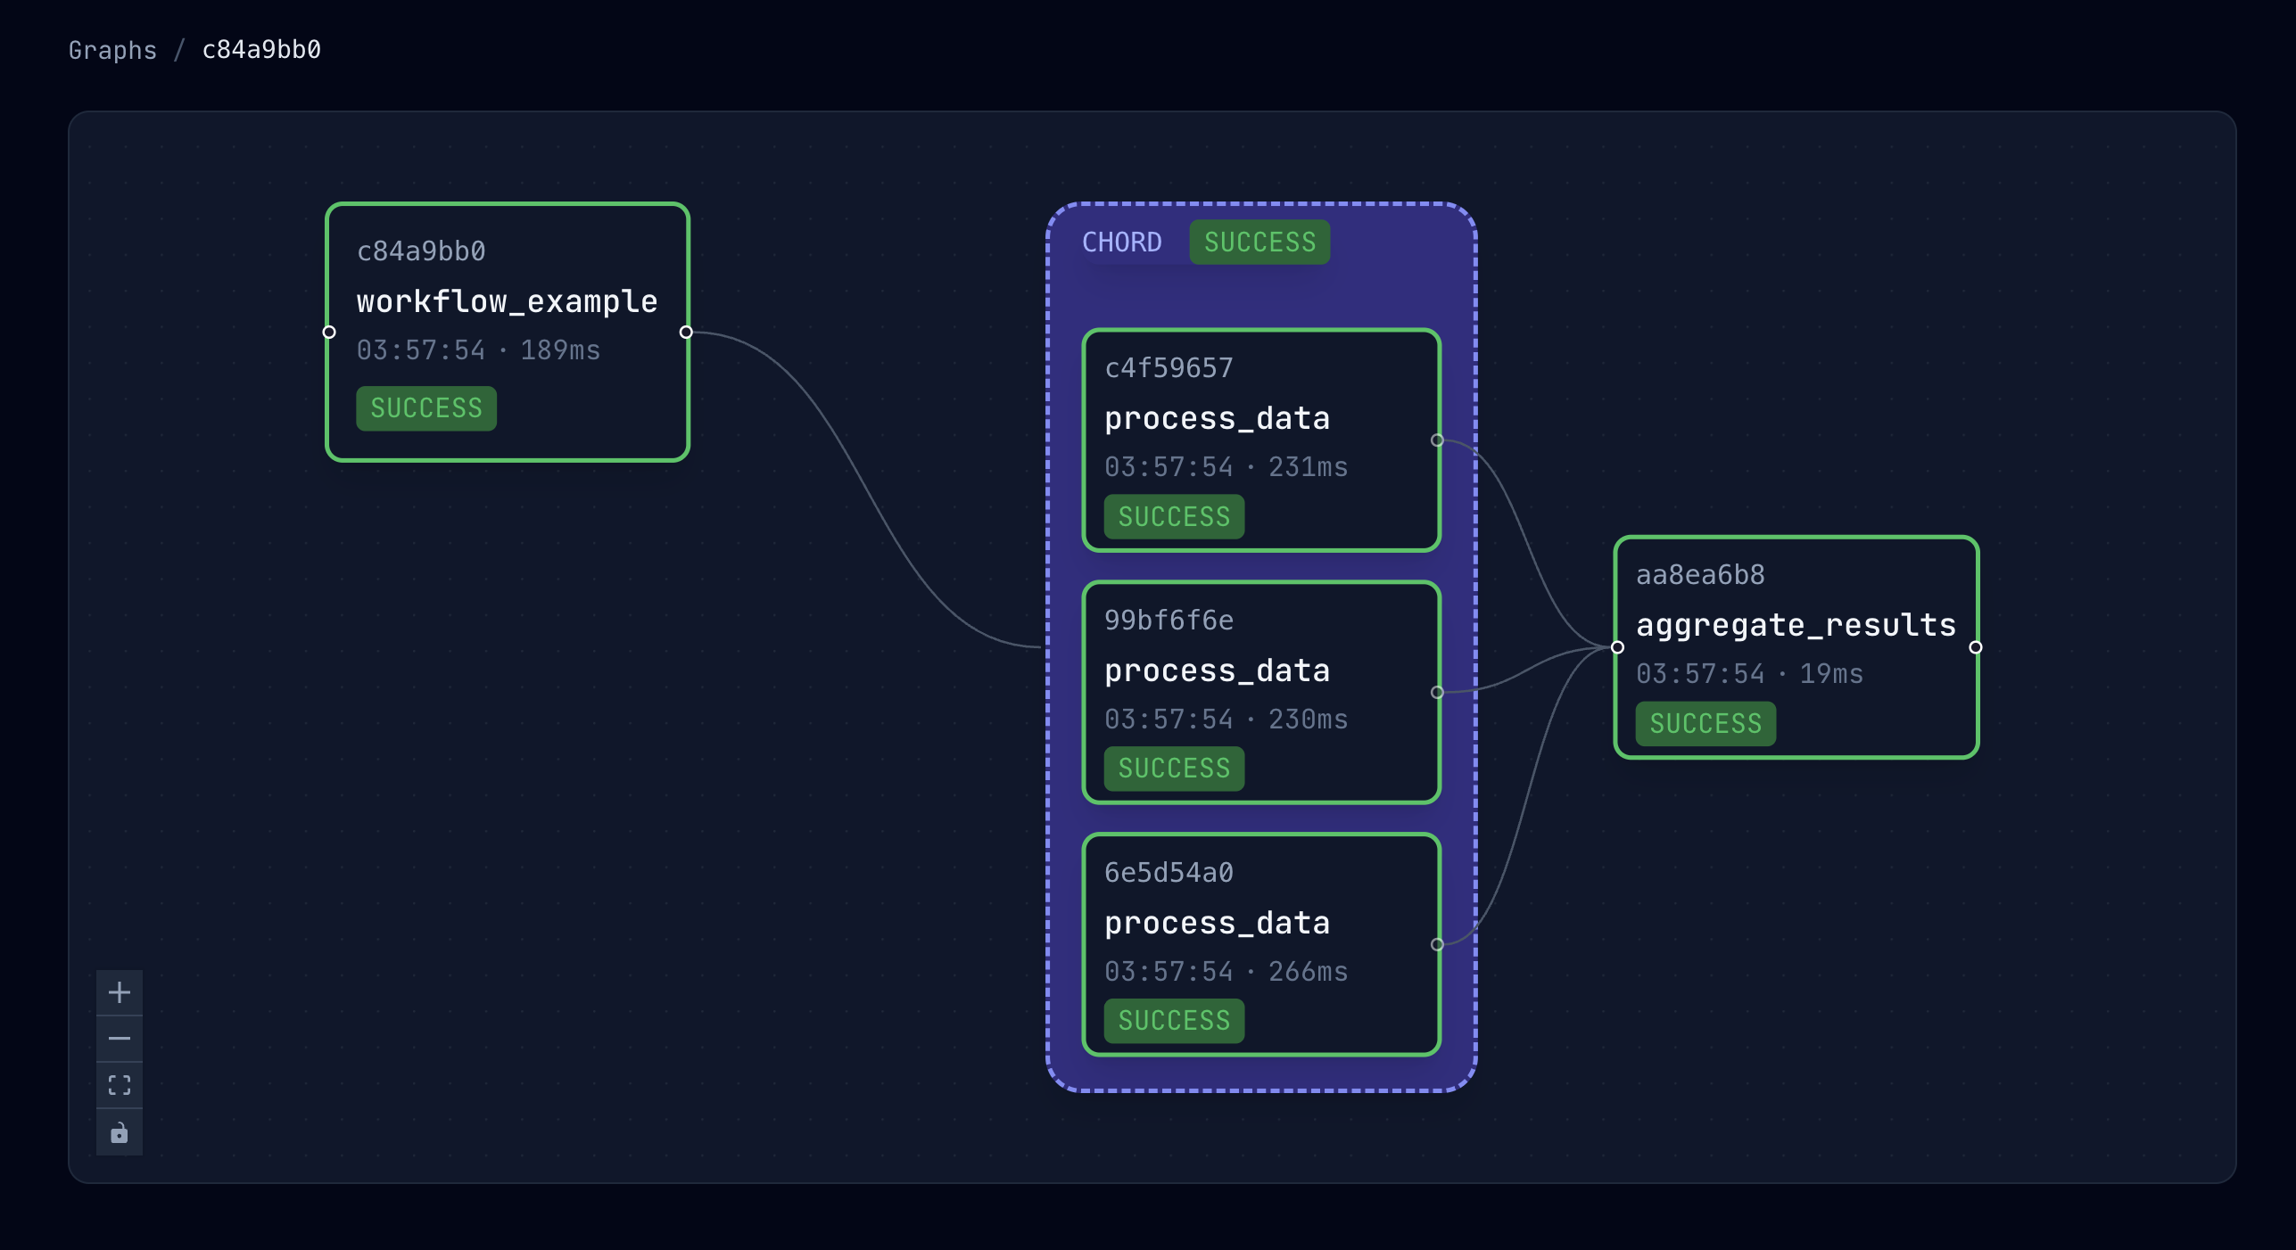Zoom in with the plus control

[x=120, y=992]
